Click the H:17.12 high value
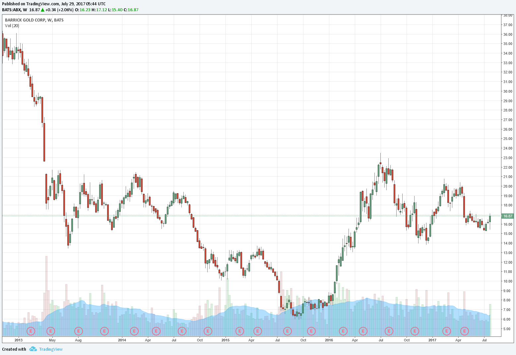This screenshot has width=516, height=355. (99, 10)
